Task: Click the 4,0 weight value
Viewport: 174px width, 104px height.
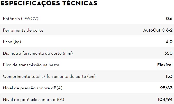Action: click(x=169, y=42)
